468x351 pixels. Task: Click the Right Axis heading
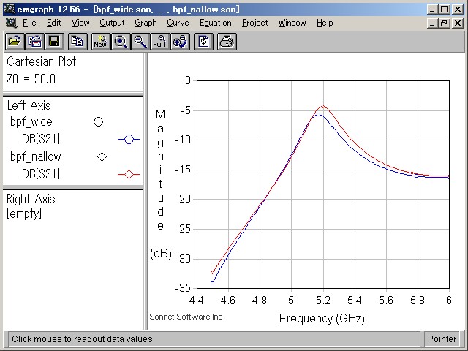point(31,199)
